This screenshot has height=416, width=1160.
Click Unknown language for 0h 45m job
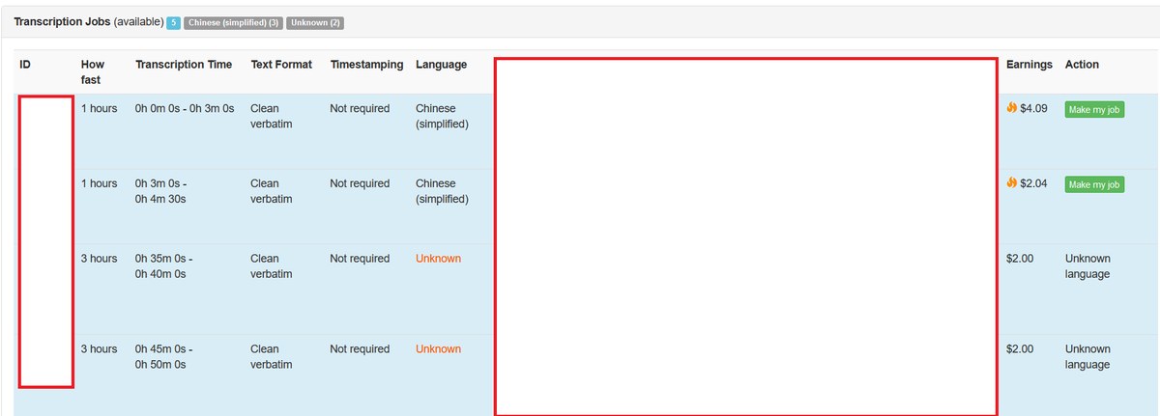pos(1087,357)
